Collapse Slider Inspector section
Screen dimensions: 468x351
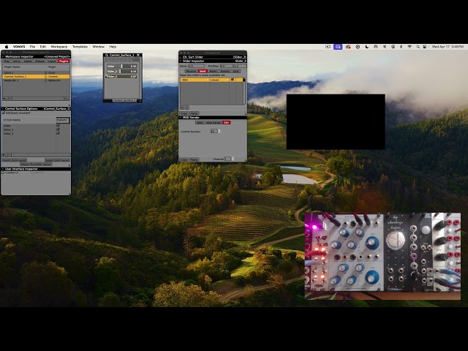point(181,61)
